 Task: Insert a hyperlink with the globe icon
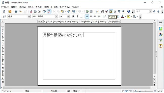click(87, 11)
